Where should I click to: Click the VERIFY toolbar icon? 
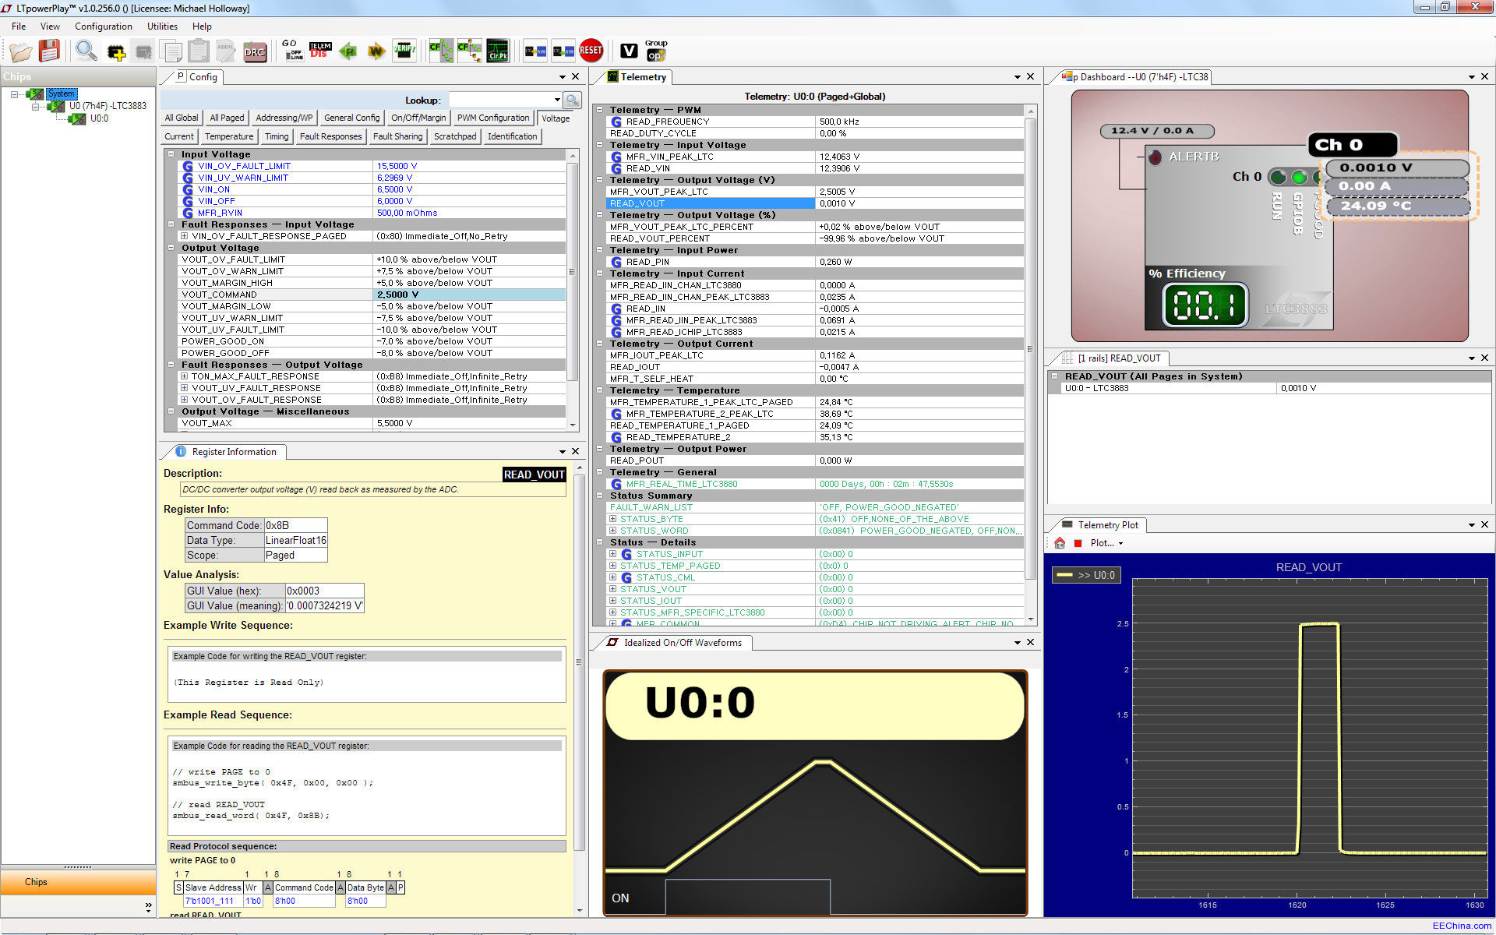tap(404, 51)
